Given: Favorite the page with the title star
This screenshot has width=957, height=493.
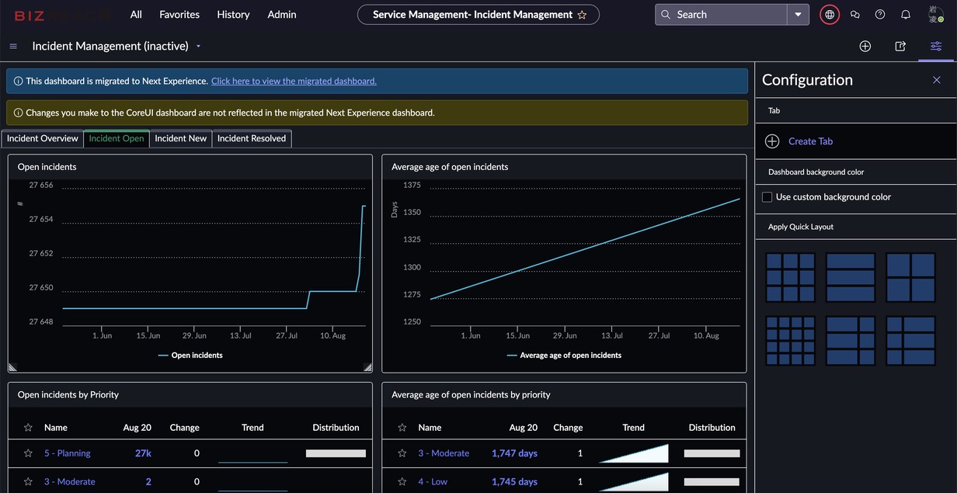Looking at the screenshot, I should 582,15.
